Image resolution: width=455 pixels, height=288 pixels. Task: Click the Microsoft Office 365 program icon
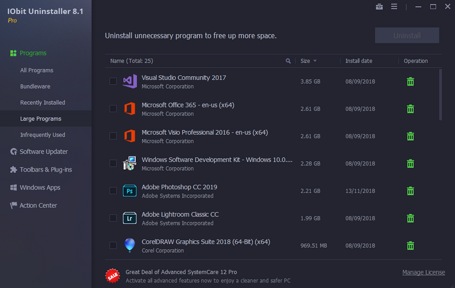pyautogui.click(x=130, y=109)
